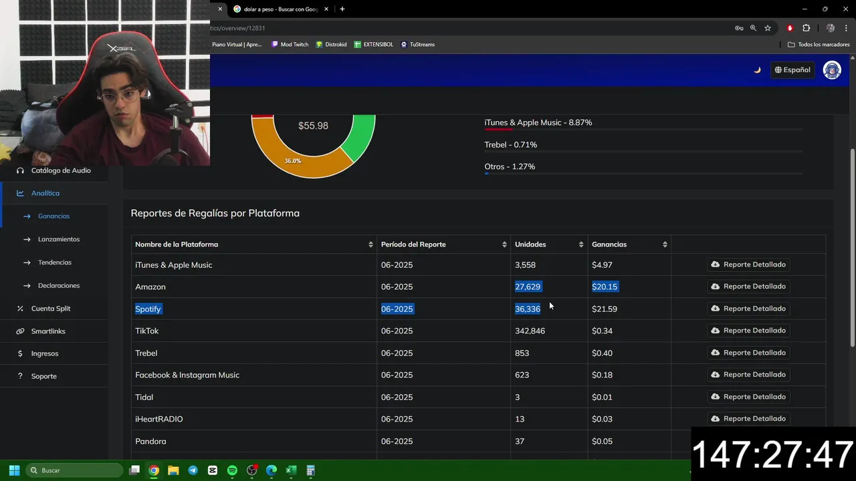Viewport: 856px width, 481px height.
Task: Open Chrome three-dot menu
Action: point(846,28)
